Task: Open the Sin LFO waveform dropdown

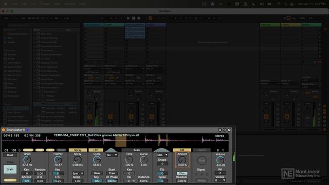Action: [x=112, y=155]
